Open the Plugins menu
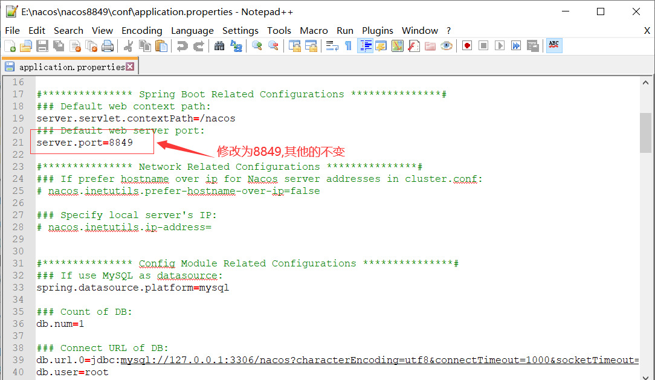Screen dimensions: 655x380 (x=378, y=30)
